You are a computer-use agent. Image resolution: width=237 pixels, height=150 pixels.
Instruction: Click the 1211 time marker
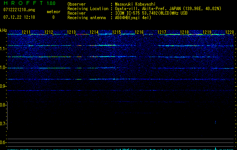pyautogui.click(x=26, y=32)
